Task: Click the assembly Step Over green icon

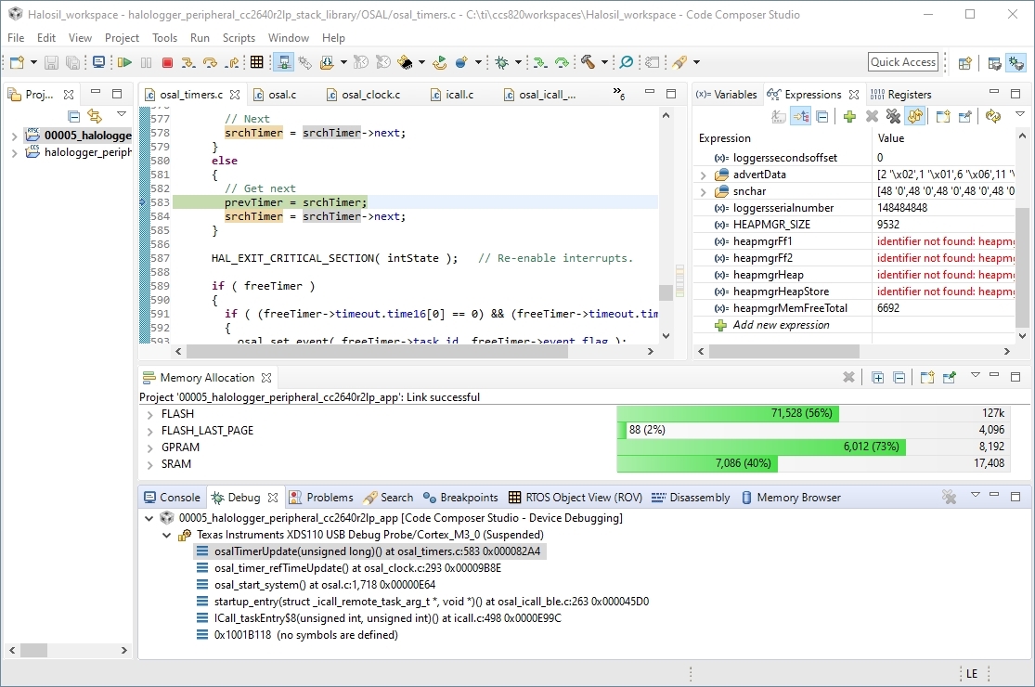Action: pyautogui.click(x=562, y=63)
